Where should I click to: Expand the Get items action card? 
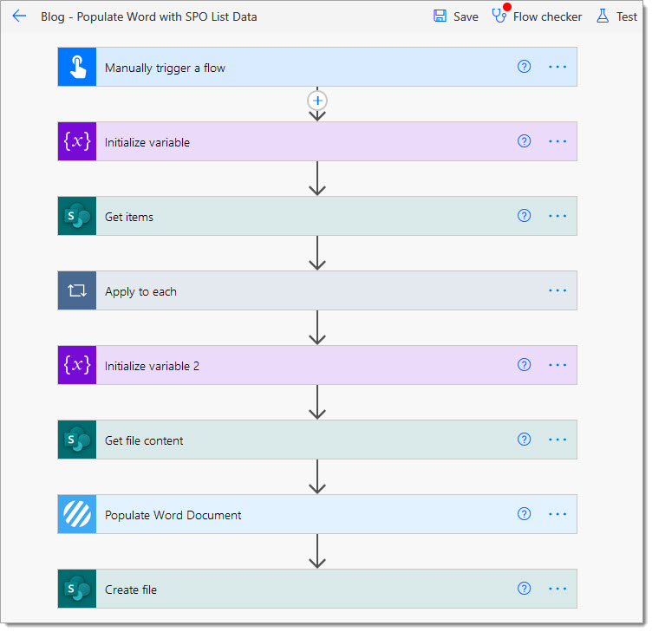[317, 216]
